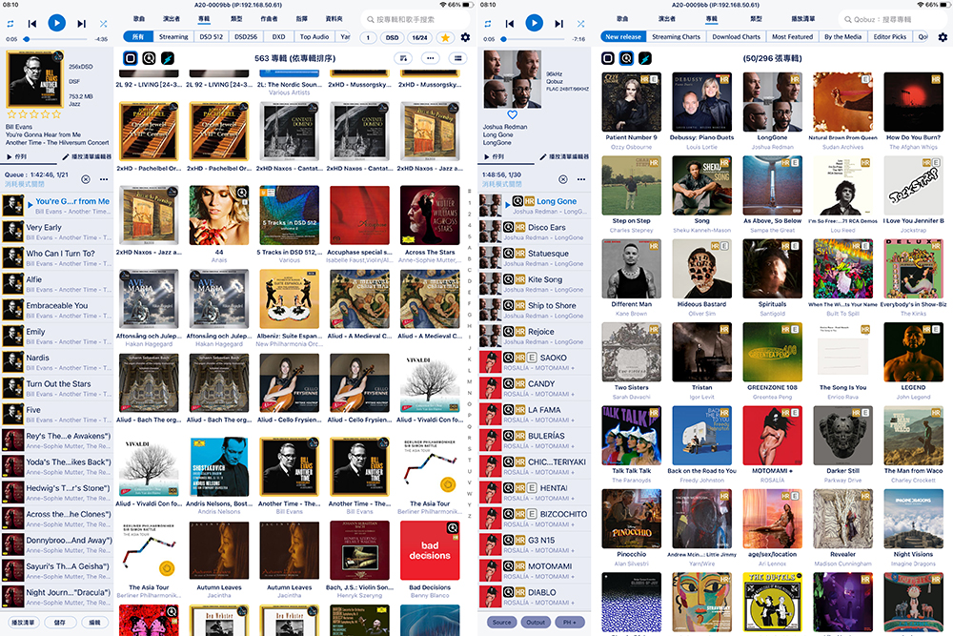
Task: Switch to 播放清單 tab in Qobuz pane
Action: [x=802, y=19]
